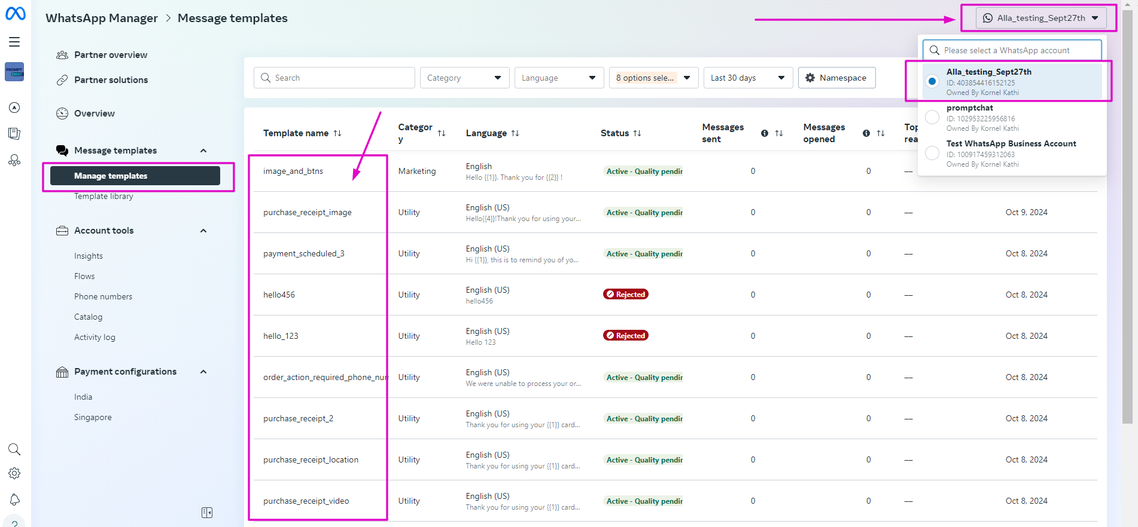Viewport: 1138px width, 527px height.
Task: Sort by Template name arrows icon
Action: click(x=337, y=133)
